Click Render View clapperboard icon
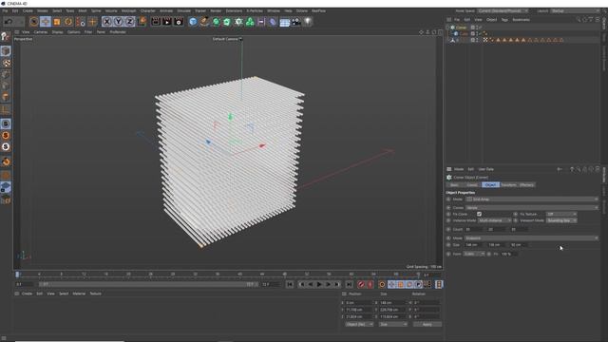Screen dimensions: 608x342 tap(156, 22)
